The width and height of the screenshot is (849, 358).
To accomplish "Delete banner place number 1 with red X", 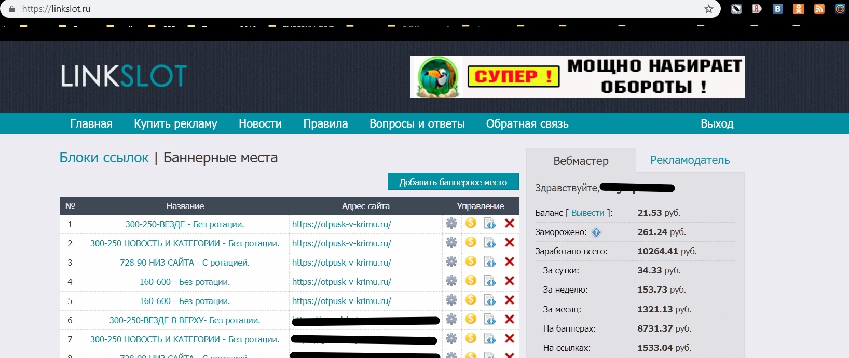I will [510, 223].
